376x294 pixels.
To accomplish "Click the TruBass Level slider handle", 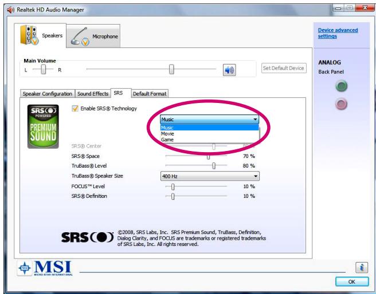I will 214,166.
